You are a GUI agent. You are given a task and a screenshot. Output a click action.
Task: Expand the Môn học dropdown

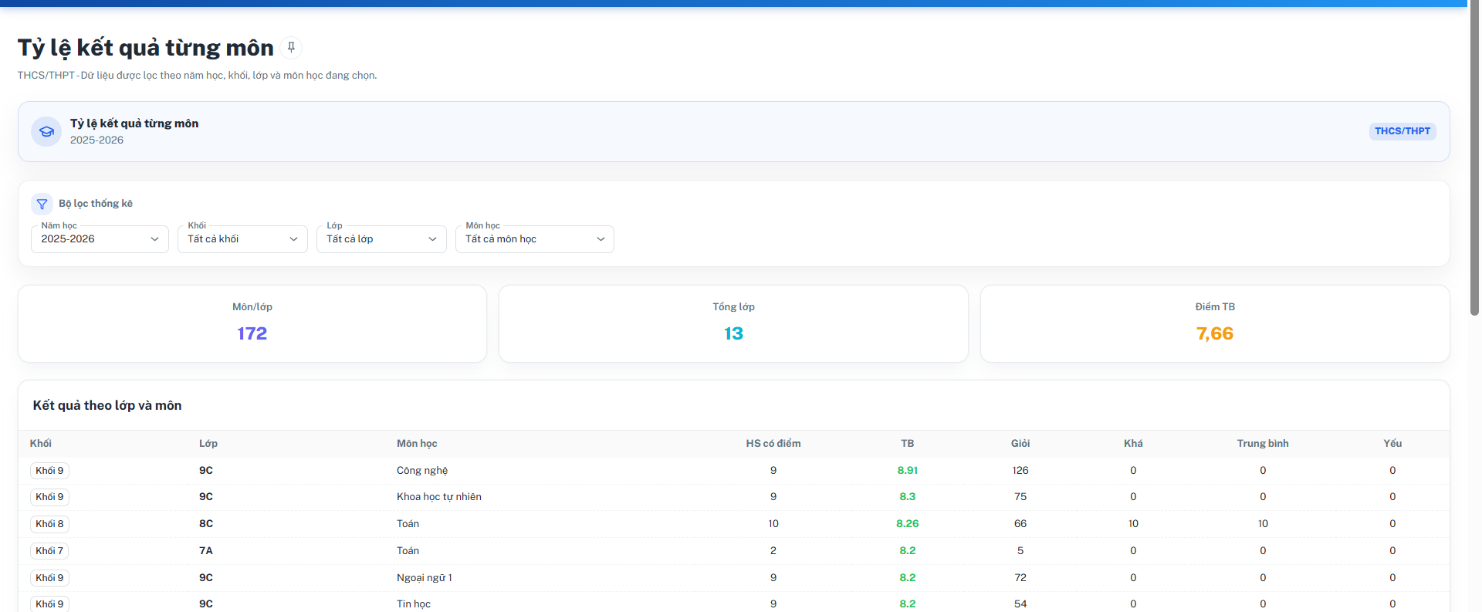point(535,239)
